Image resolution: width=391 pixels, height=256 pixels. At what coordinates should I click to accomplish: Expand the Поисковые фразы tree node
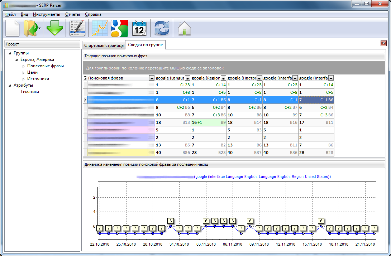pos(24,66)
